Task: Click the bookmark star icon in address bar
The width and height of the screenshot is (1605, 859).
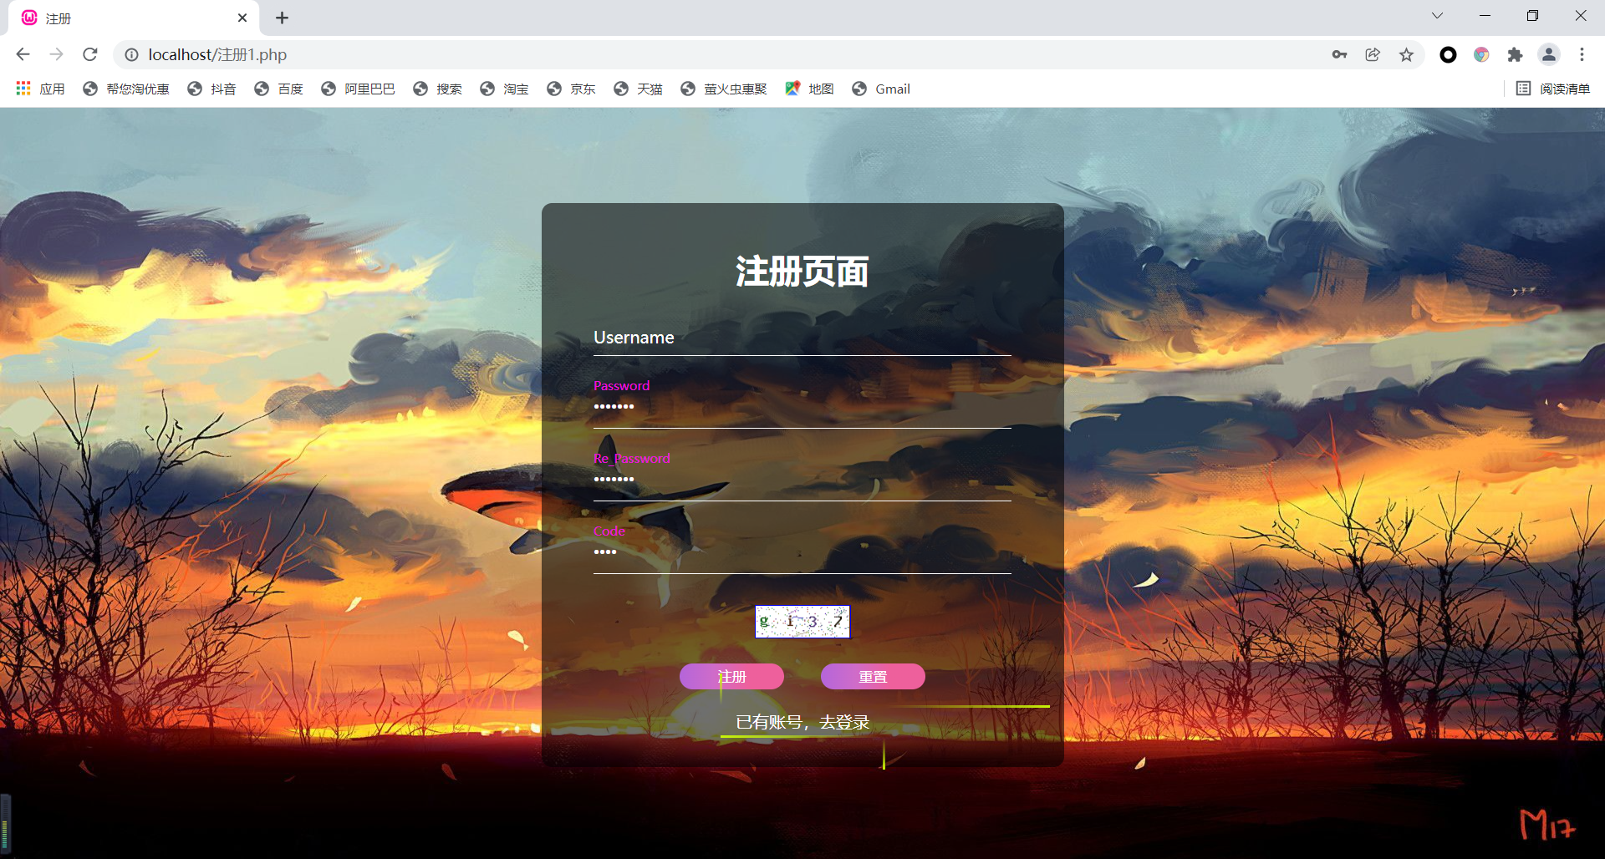Action: (x=1407, y=54)
